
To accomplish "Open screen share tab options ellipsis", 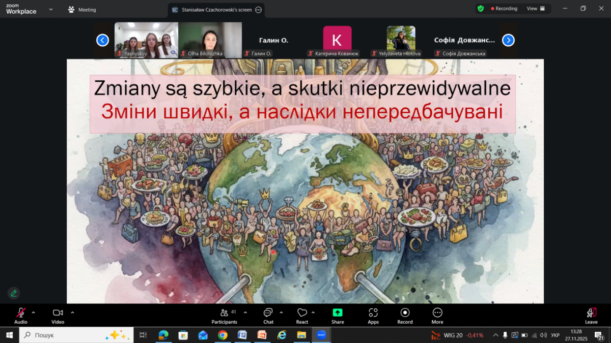I will (258, 10).
